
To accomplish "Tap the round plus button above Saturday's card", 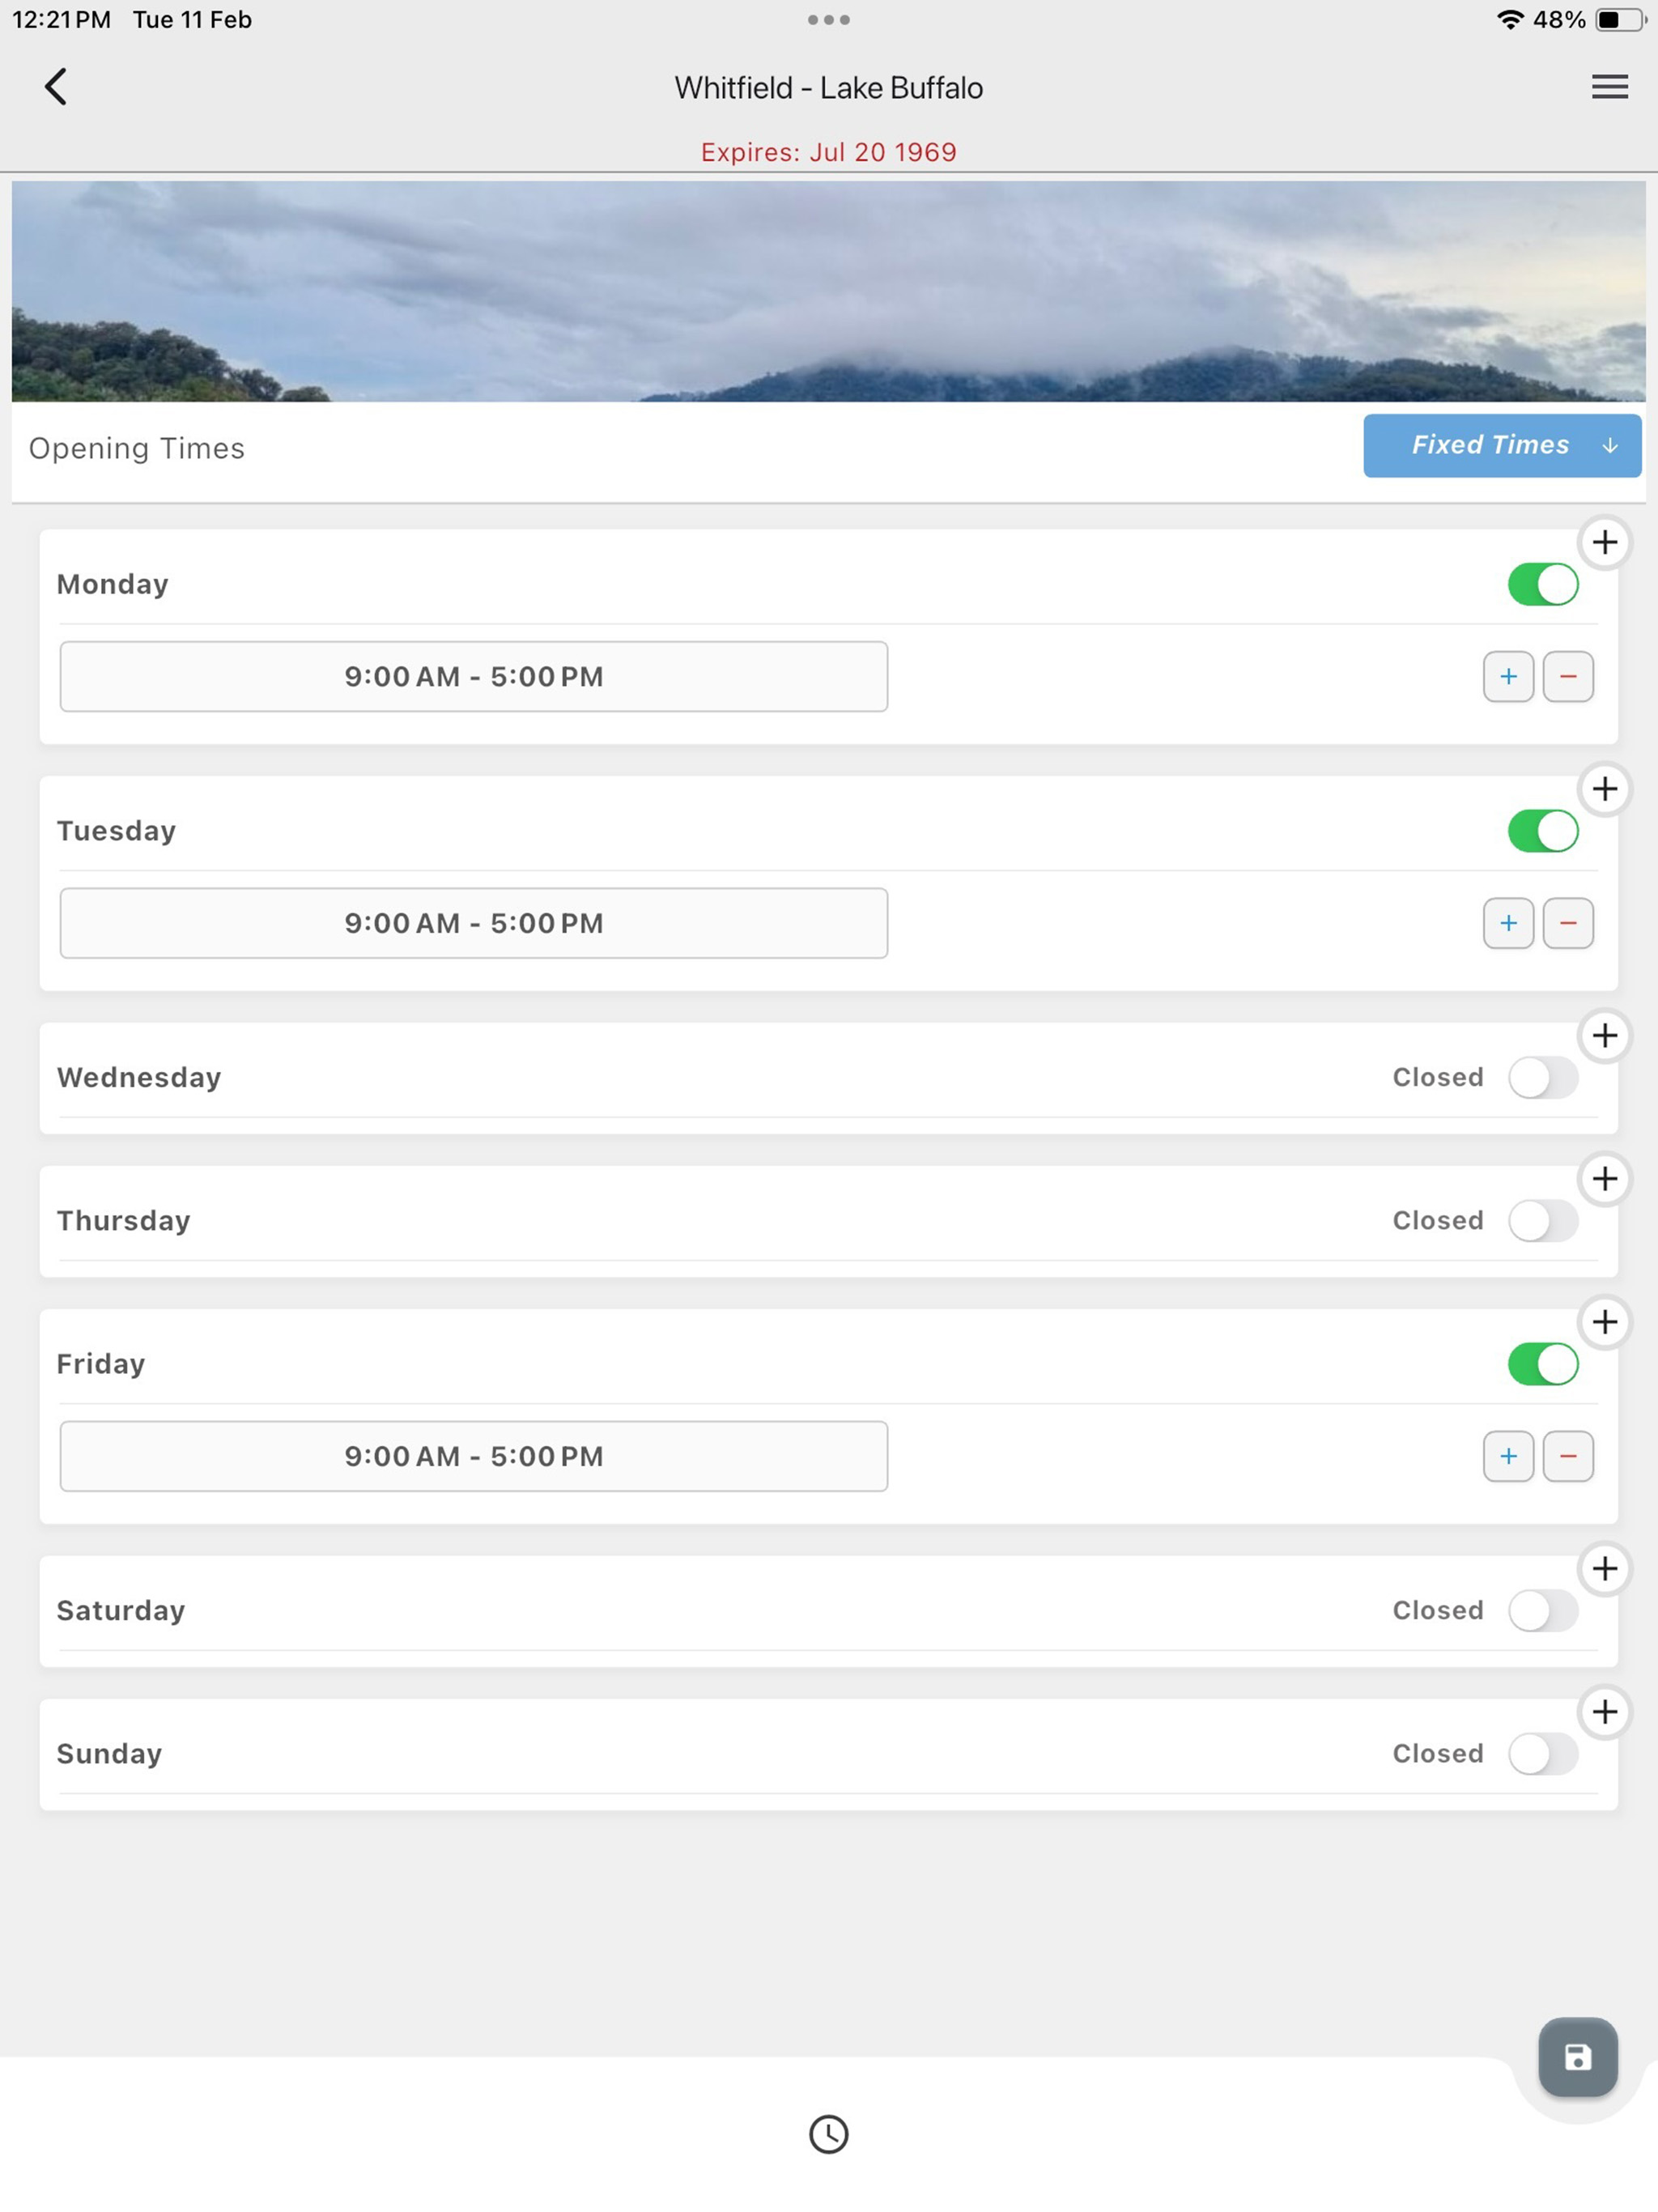I will coord(1604,1568).
